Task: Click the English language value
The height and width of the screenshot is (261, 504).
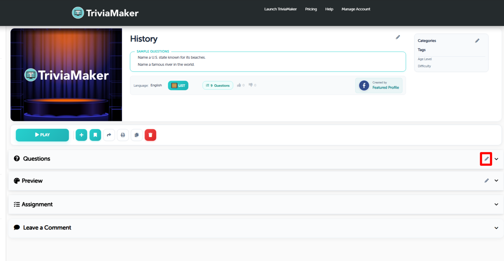Action: click(156, 85)
